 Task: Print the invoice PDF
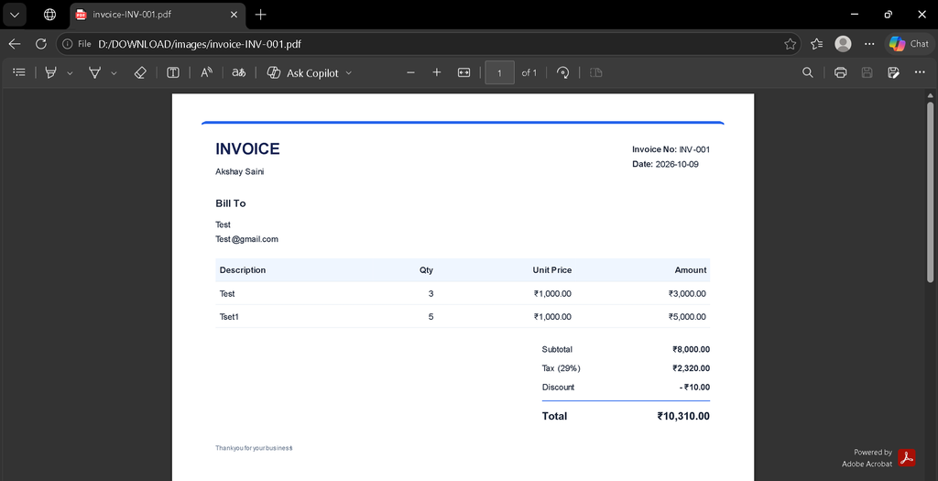841,72
